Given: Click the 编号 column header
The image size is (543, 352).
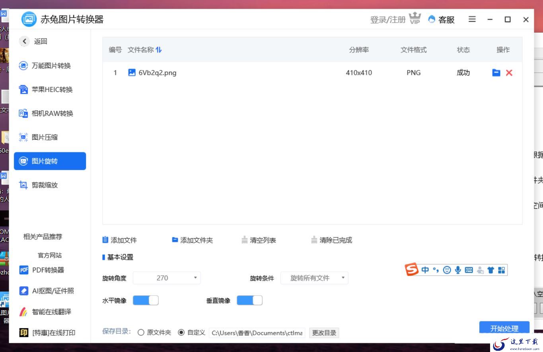Looking at the screenshot, I should click(115, 50).
